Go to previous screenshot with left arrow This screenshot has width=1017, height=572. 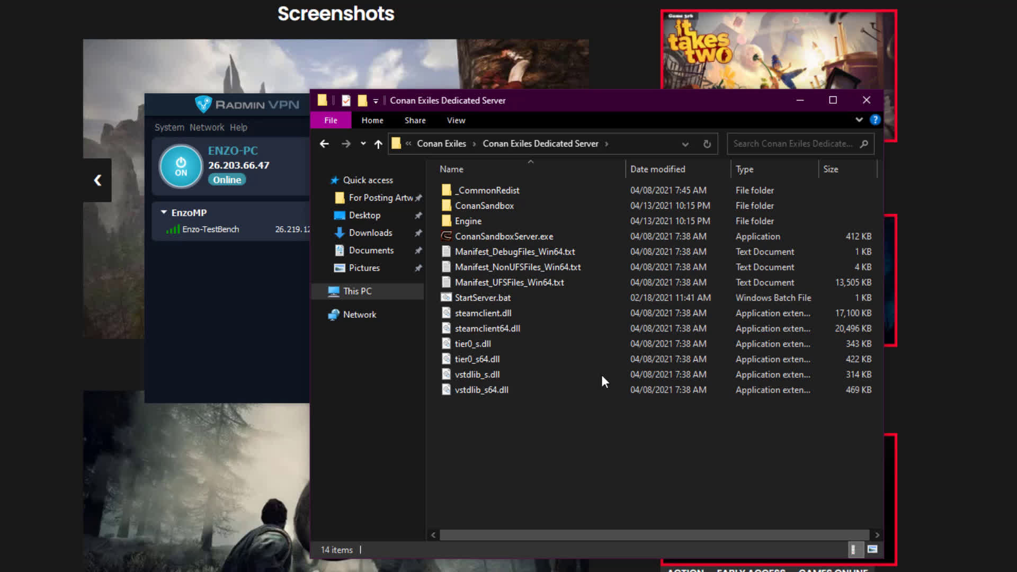point(97,180)
